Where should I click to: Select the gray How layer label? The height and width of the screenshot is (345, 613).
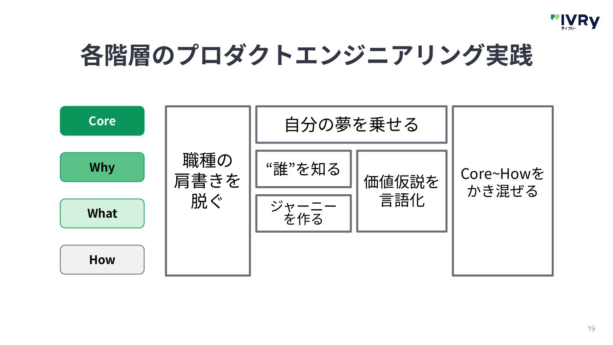click(102, 260)
